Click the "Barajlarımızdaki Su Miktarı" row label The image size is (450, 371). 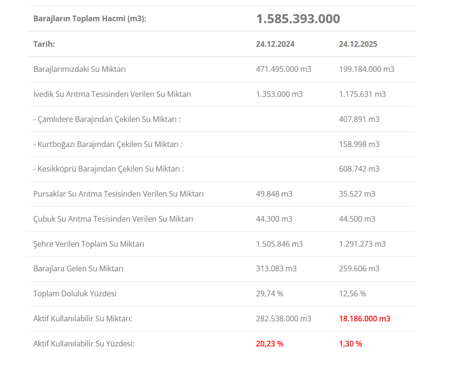[79, 69]
